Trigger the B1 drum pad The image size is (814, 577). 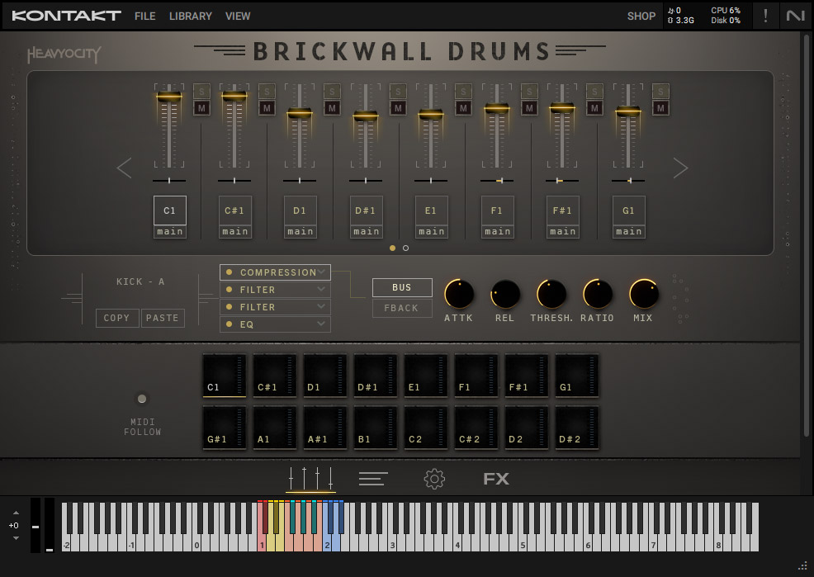point(376,428)
